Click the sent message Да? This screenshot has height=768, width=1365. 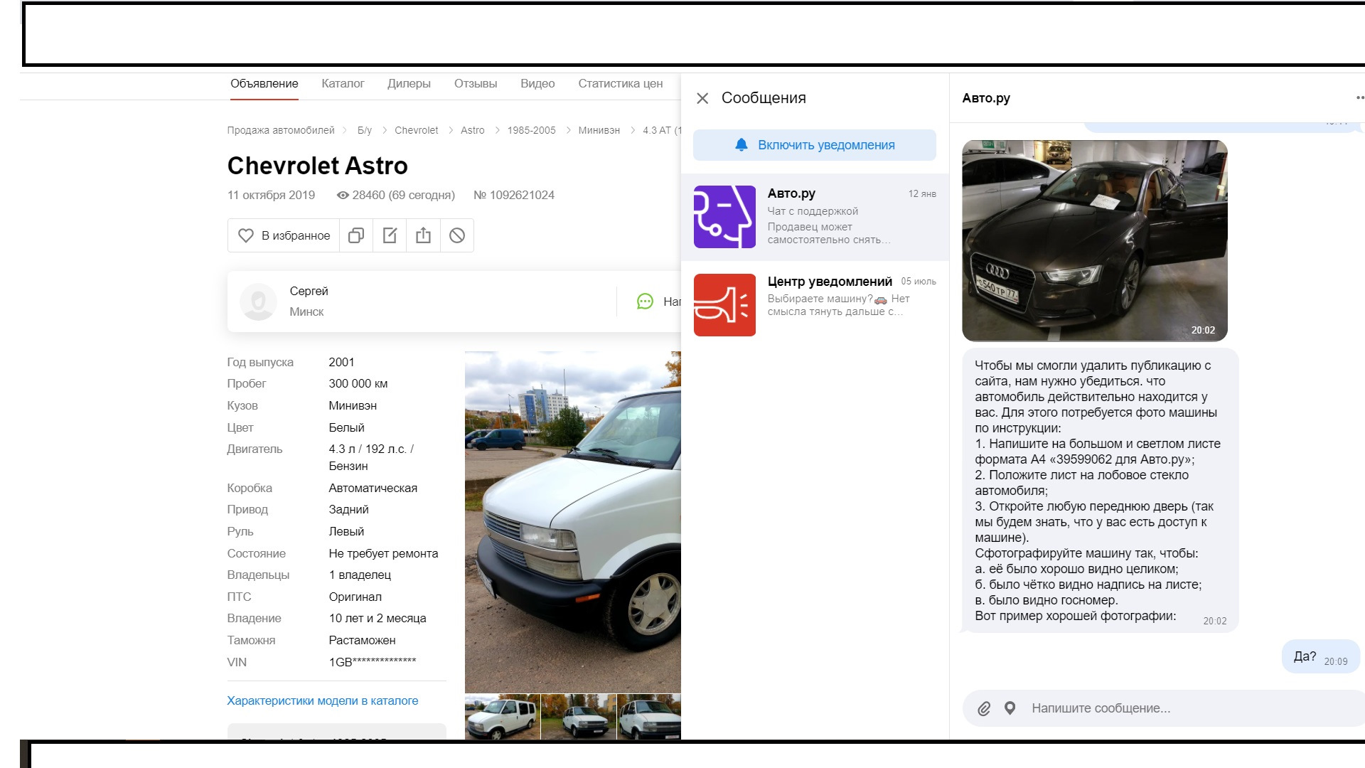(x=1320, y=656)
